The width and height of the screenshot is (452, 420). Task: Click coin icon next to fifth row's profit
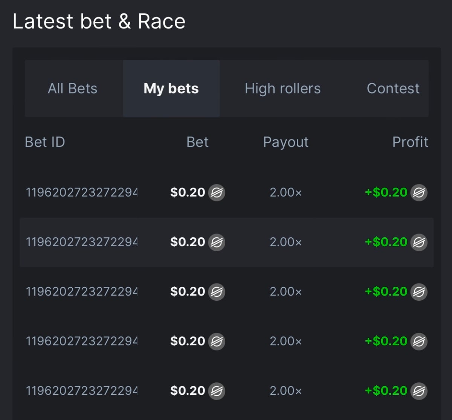pyautogui.click(x=418, y=391)
